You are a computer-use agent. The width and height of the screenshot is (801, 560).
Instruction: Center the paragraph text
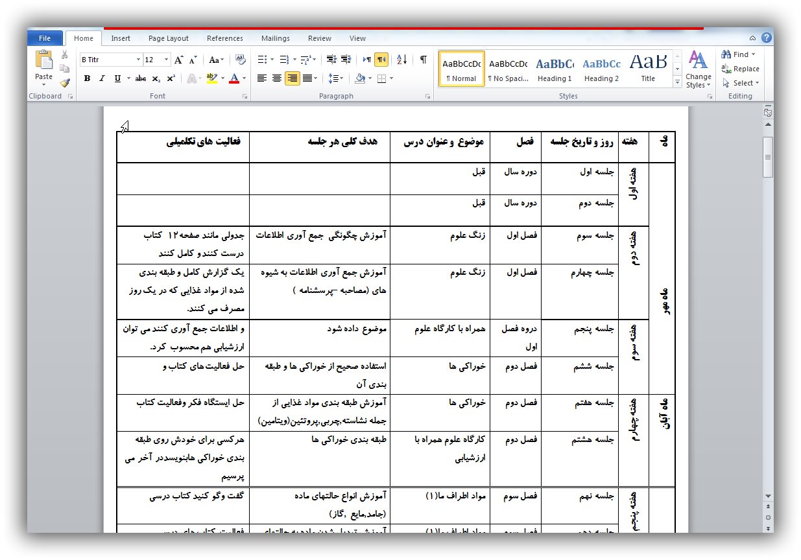(277, 78)
